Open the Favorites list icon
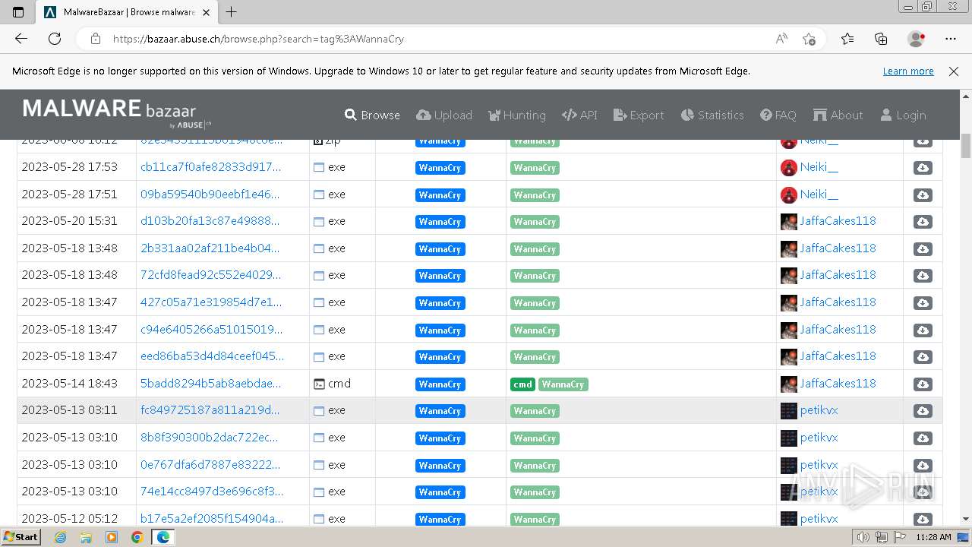Viewport: 972px width, 547px height. pos(847,39)
